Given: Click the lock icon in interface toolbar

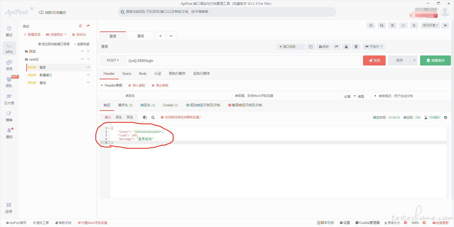Looking at the screenshot, I should (346, 47).
